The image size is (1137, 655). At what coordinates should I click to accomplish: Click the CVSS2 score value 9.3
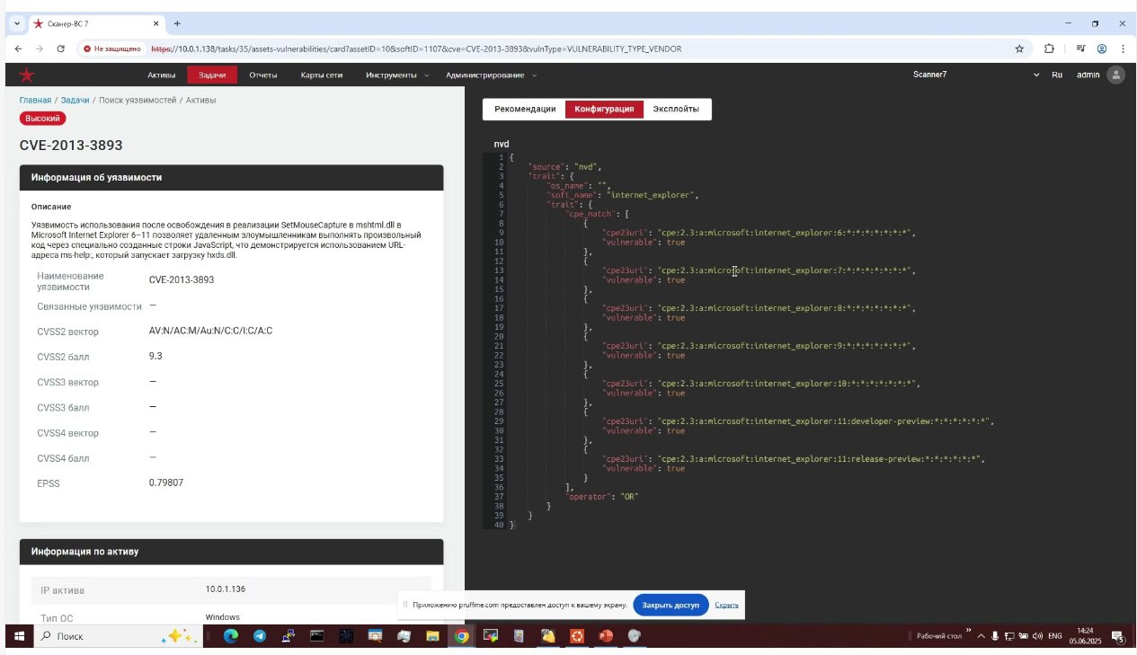coord(155,356)
